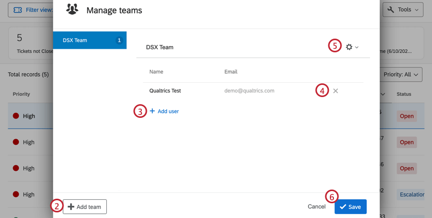The width and height of the screenshot is (432, 218).
Task: Select DSX Team in the sidebar
Action: point(89,40)
